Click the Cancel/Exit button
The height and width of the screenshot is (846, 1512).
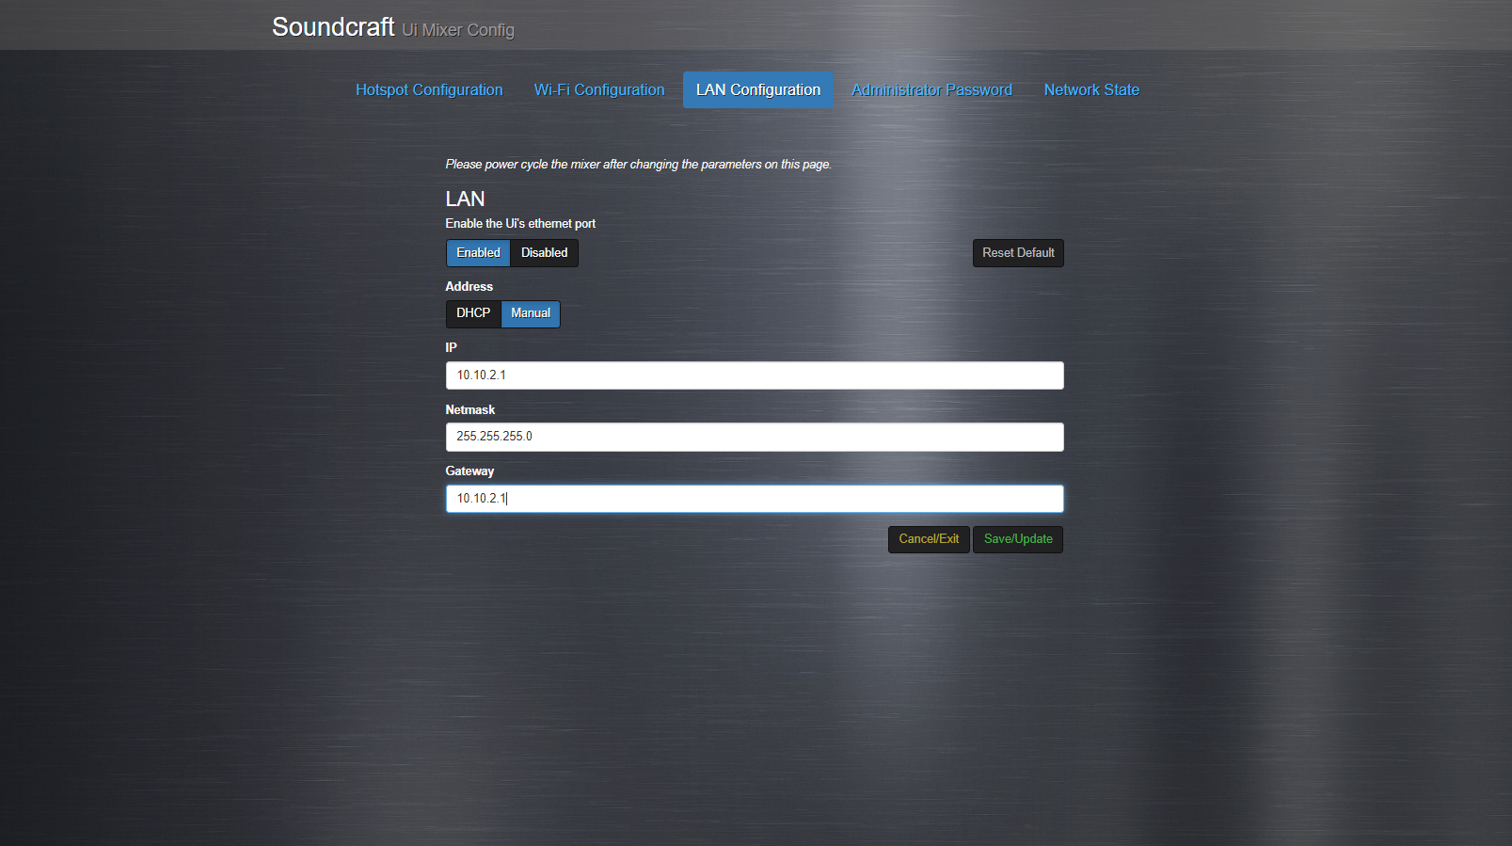click(929, 539)
